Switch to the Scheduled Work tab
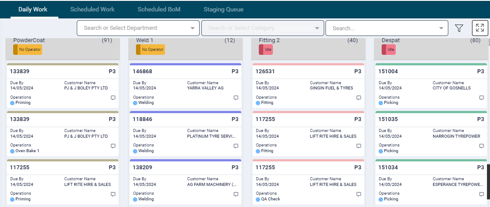Viewport: 490px width, 207px height. point(92,9)
